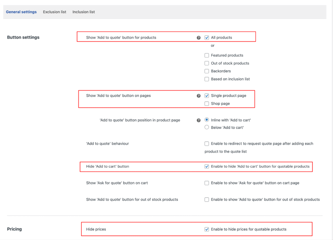333x240 pixels.
Task: Check 'Add to quote' for out of stock products
Action: click(207, 199)
